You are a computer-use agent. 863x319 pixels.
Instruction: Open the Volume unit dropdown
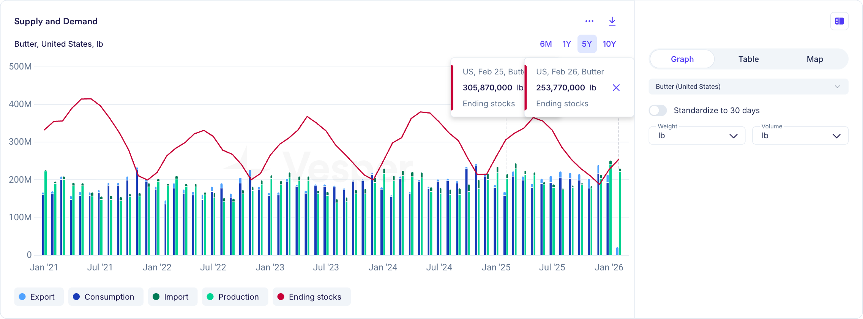(x=800, y=136)
